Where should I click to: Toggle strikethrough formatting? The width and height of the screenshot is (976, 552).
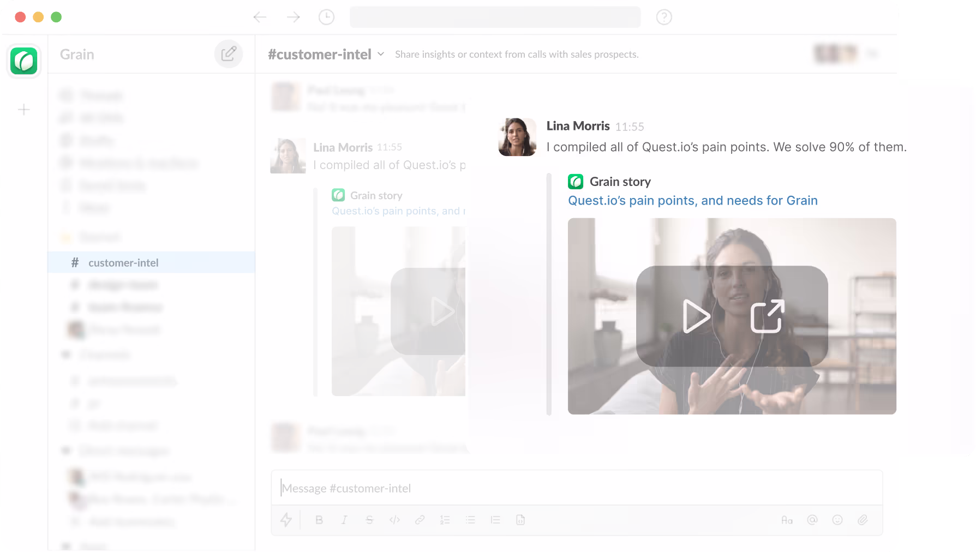(369, 520)
